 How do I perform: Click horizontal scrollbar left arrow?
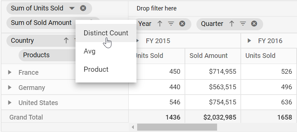coord(133,127)
